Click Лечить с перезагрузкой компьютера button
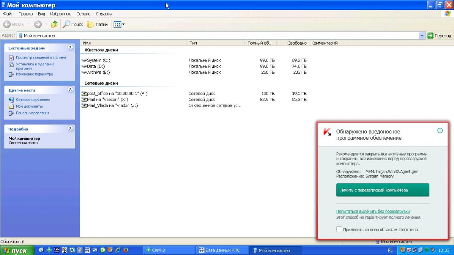Screen dimensions: 454x255 pyautogui.click(x=383, y=190)
